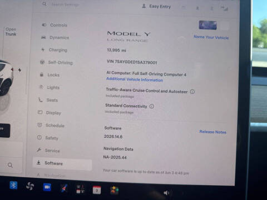This screenshot has height=200, width=267.
Task: Tap the magnifier icon below the car image
Action: point(11,165)
